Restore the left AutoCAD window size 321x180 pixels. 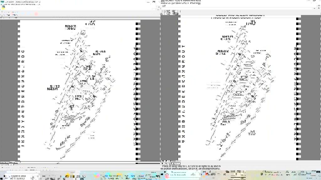(x=154, y=2)
